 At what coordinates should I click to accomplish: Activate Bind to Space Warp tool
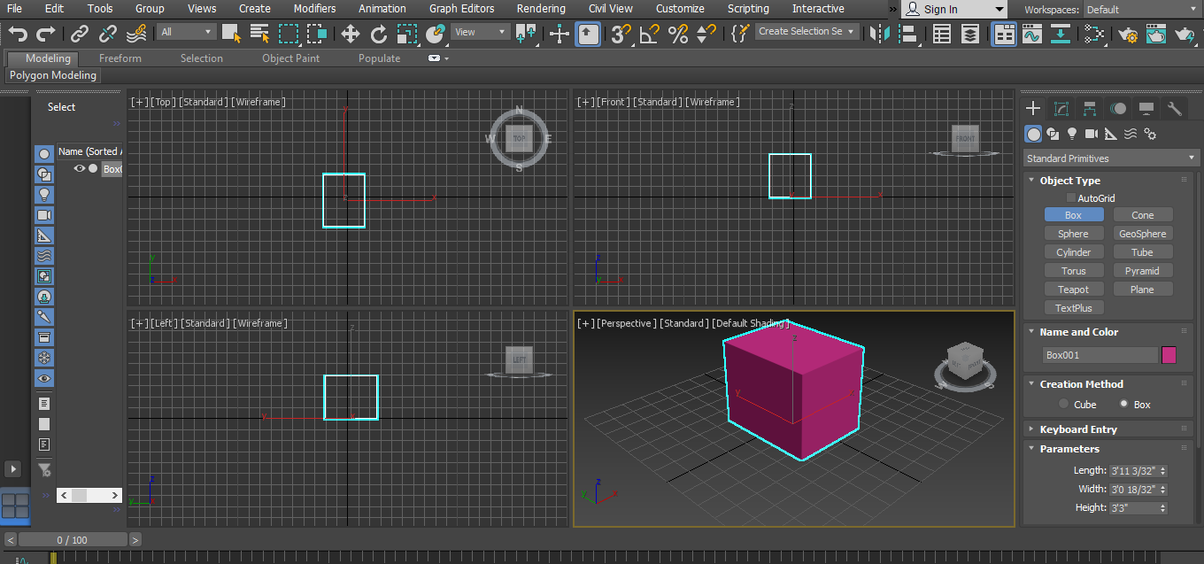click(136, 35)
